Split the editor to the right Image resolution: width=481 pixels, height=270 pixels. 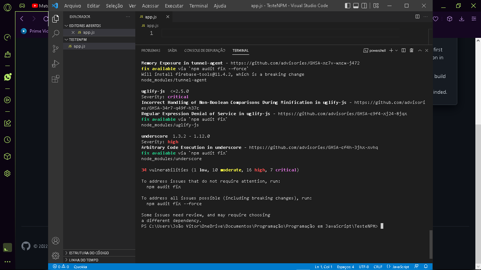pos(417,17)
